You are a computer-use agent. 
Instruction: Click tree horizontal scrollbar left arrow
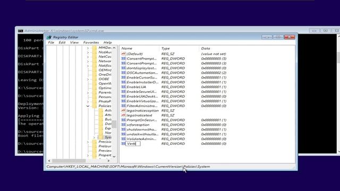click(49, 160)
